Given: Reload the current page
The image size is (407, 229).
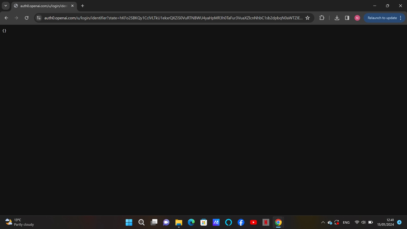Looking at the screenshot, I should coord(26,18).
